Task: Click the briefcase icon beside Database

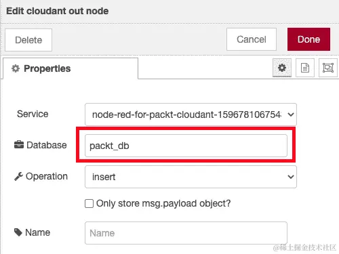Action: 19,145
